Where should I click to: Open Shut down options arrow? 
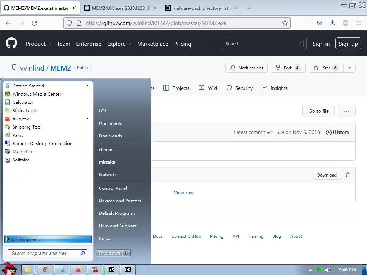click(x=127, y=253)
